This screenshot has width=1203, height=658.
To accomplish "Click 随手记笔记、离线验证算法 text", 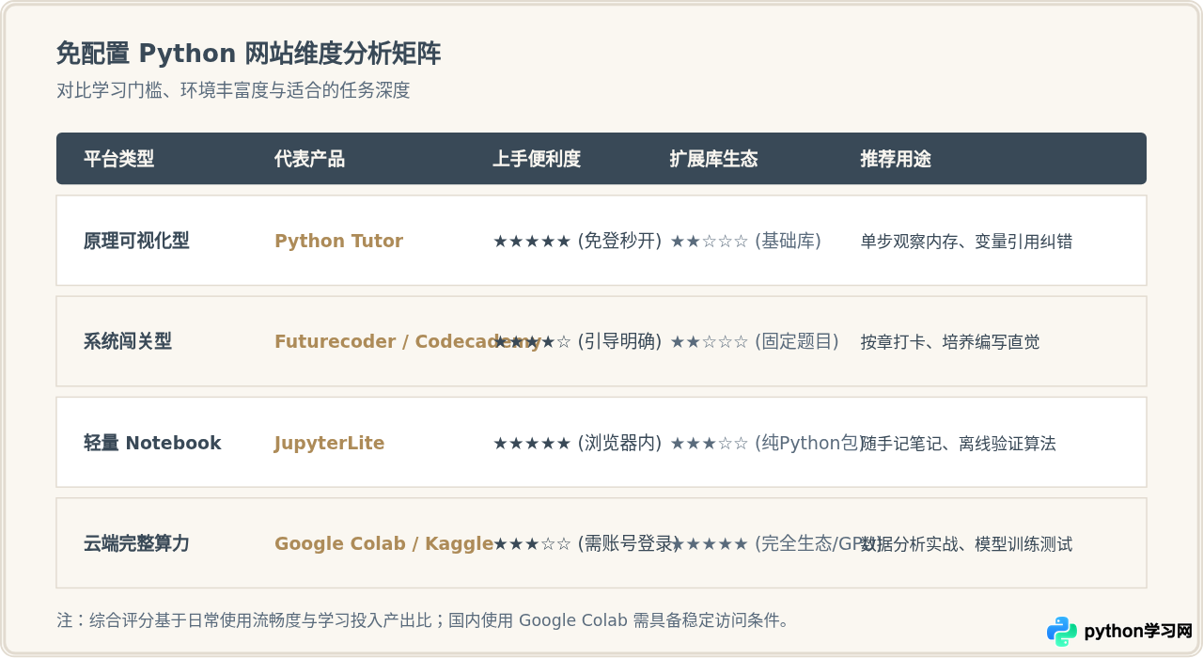I will click(959, 443).
